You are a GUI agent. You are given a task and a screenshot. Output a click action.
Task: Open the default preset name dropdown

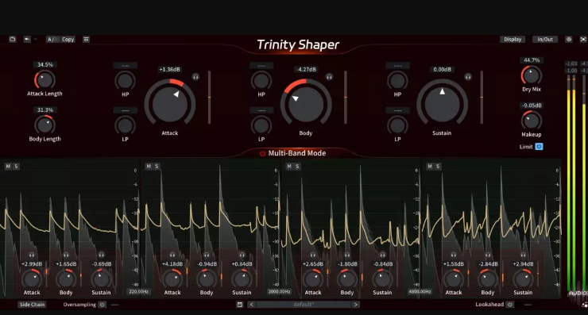coord(304,305)
